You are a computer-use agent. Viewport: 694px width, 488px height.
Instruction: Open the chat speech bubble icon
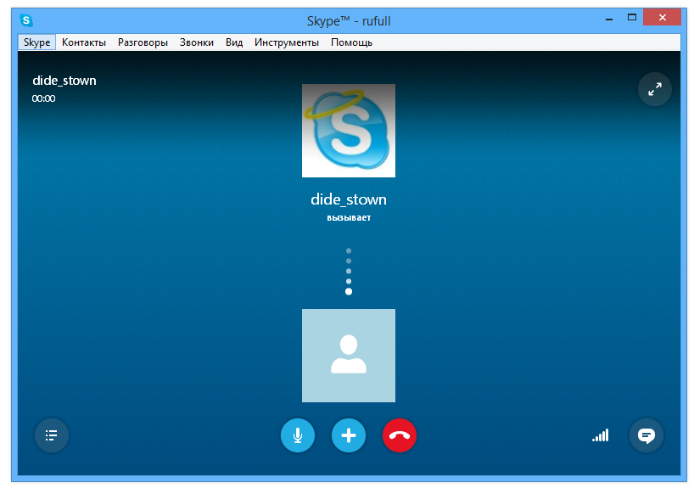646,435
